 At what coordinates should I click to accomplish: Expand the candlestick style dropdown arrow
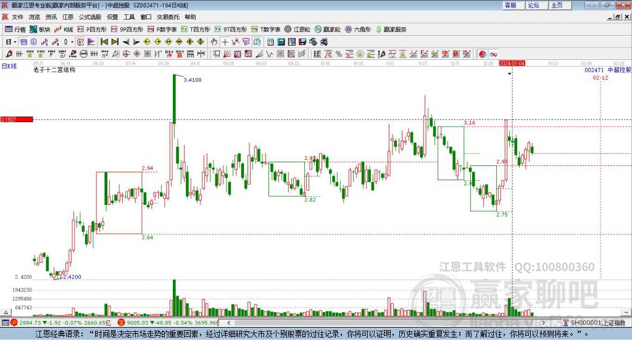[x=72, y=42]
